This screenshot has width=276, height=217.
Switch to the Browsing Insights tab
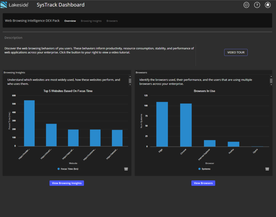click(x=91, y=21)
